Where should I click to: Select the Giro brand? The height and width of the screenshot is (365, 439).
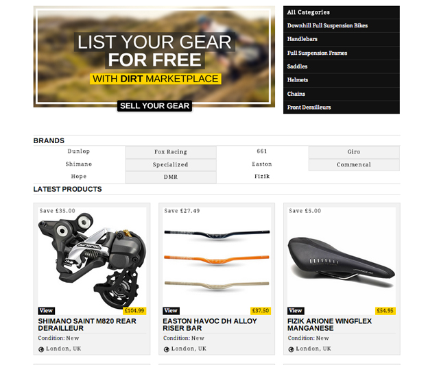[354, 152]
